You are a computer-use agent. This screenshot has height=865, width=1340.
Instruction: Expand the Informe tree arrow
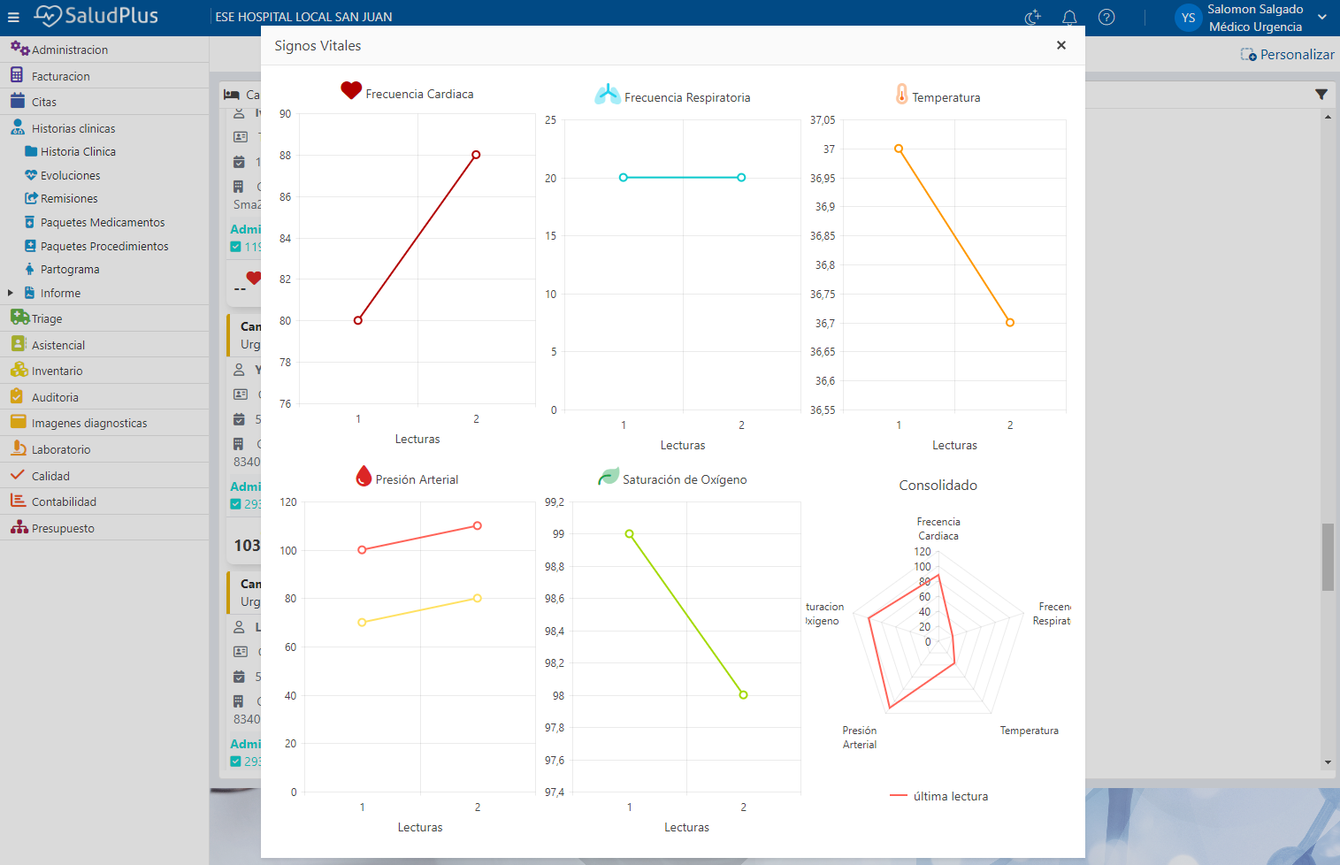coord(11,293)
